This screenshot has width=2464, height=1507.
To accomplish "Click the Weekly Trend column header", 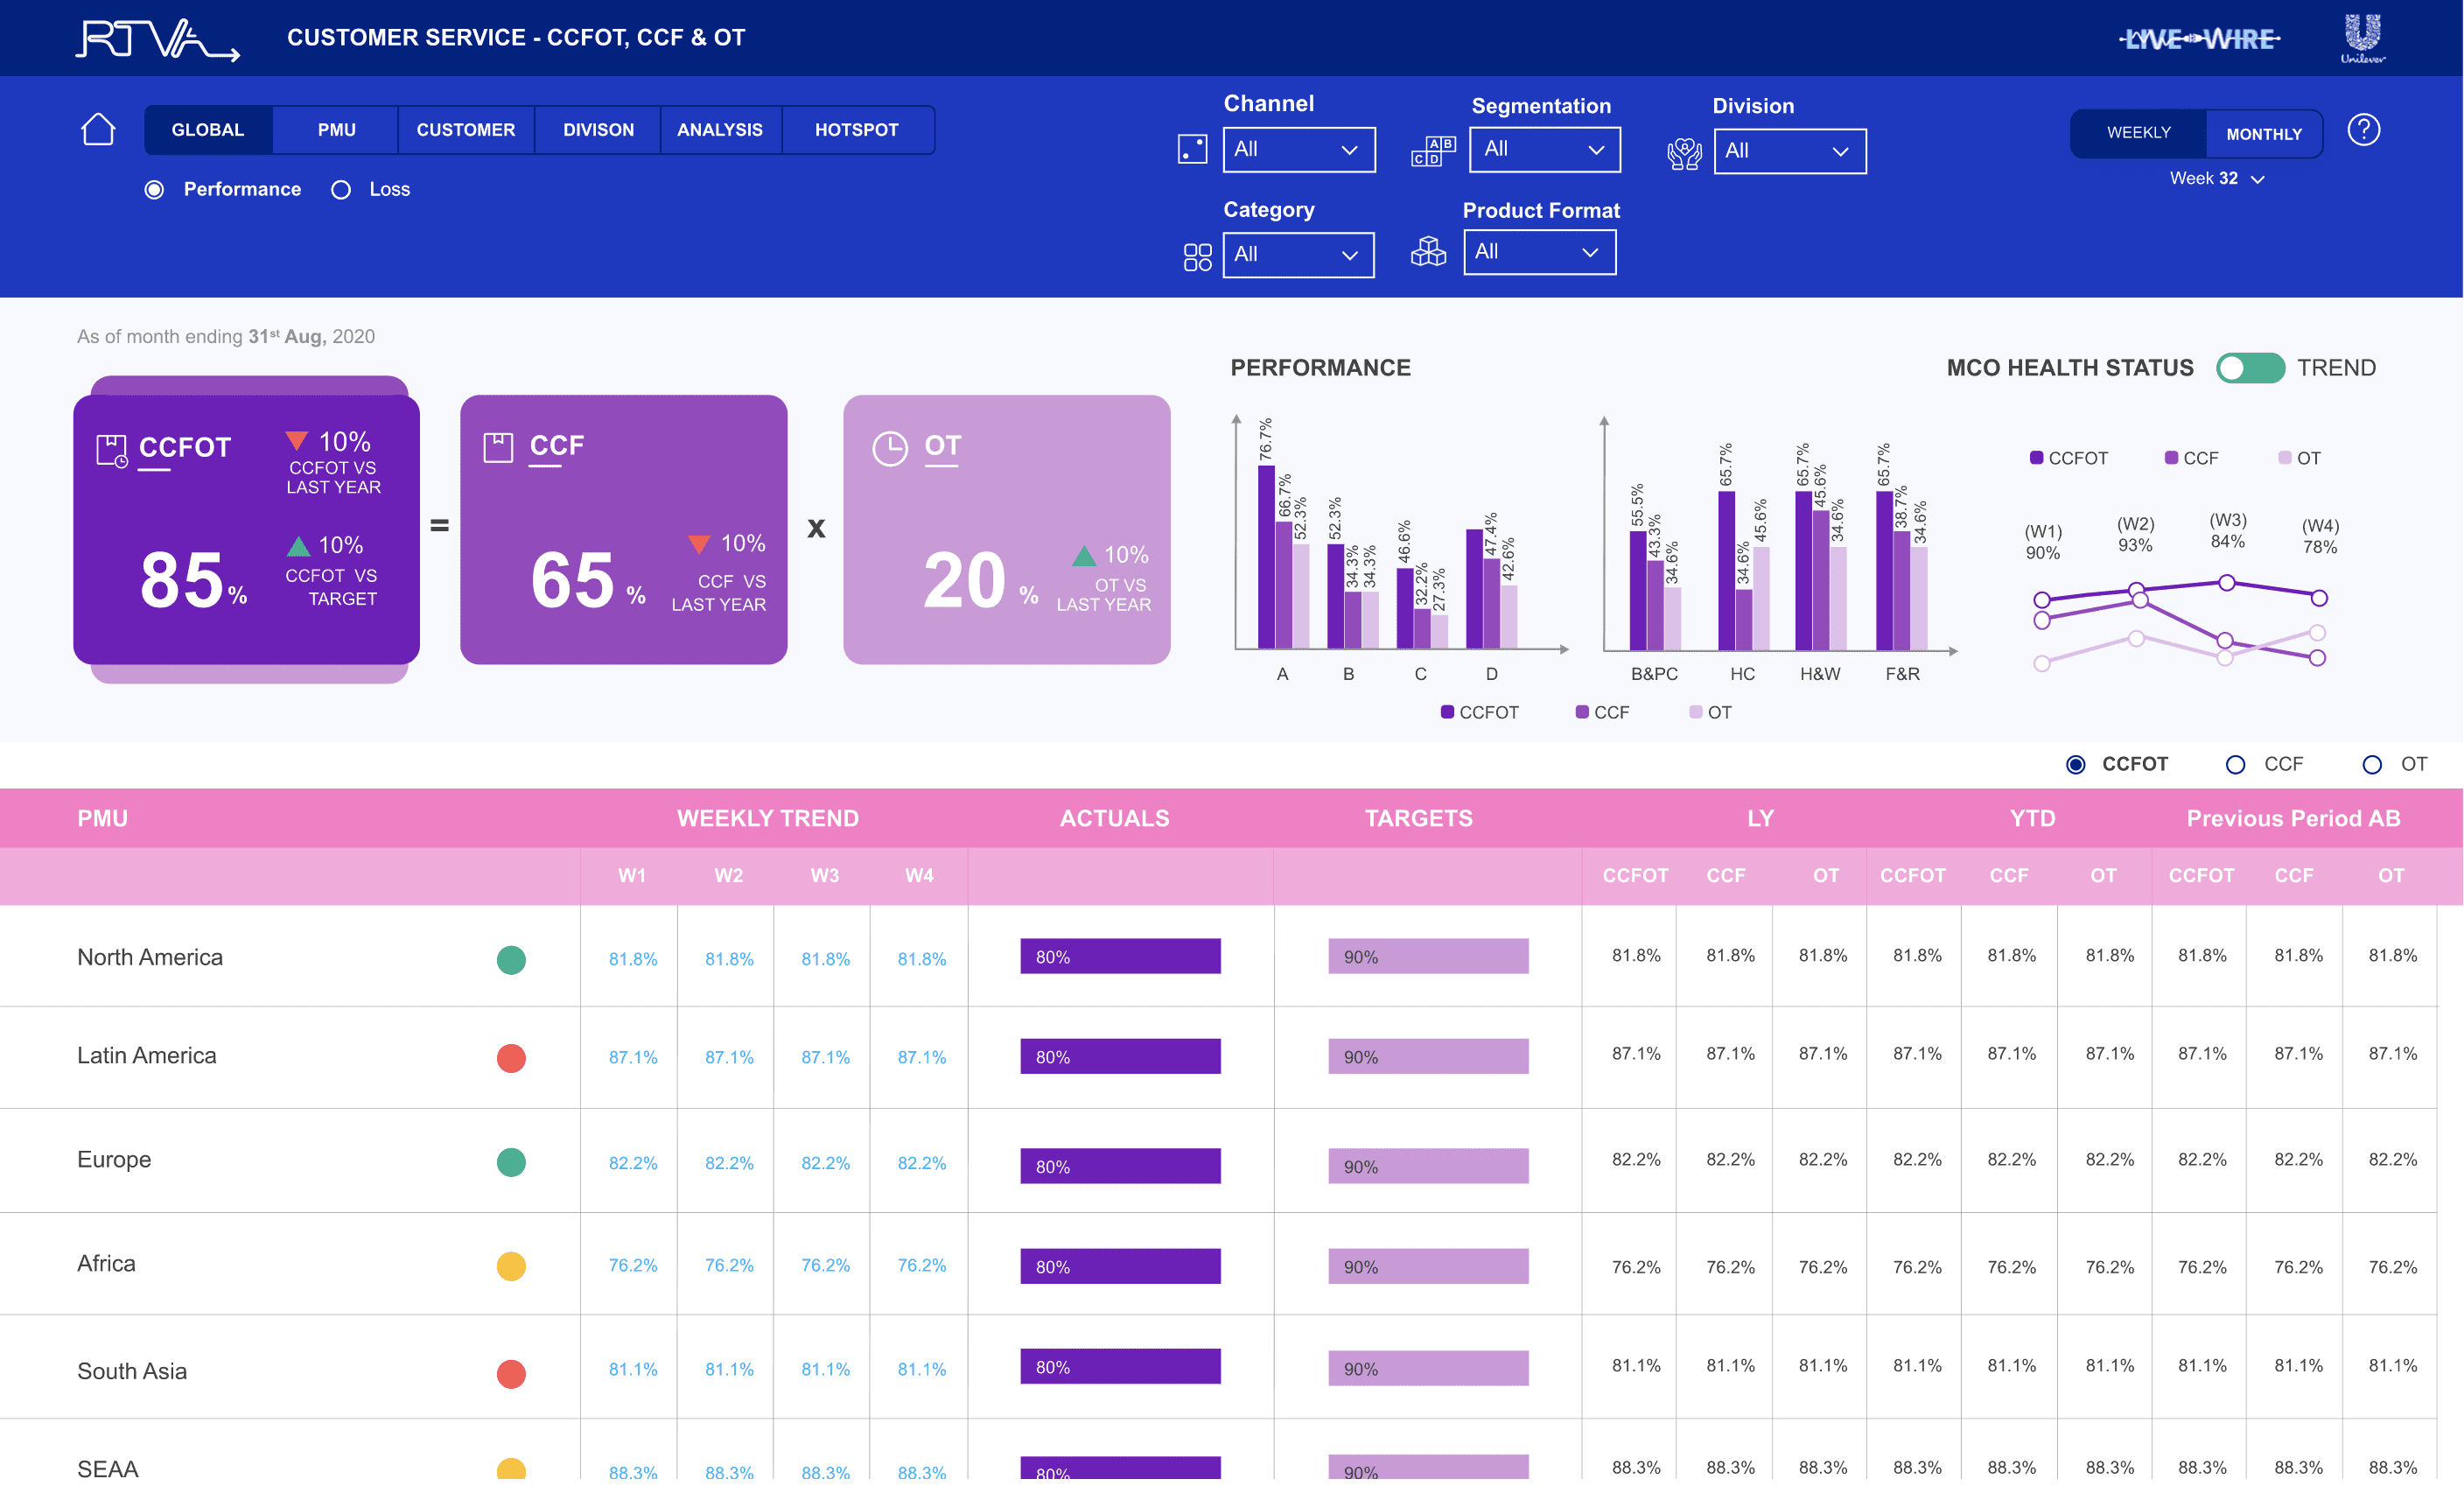I will [x=768, y=818].
